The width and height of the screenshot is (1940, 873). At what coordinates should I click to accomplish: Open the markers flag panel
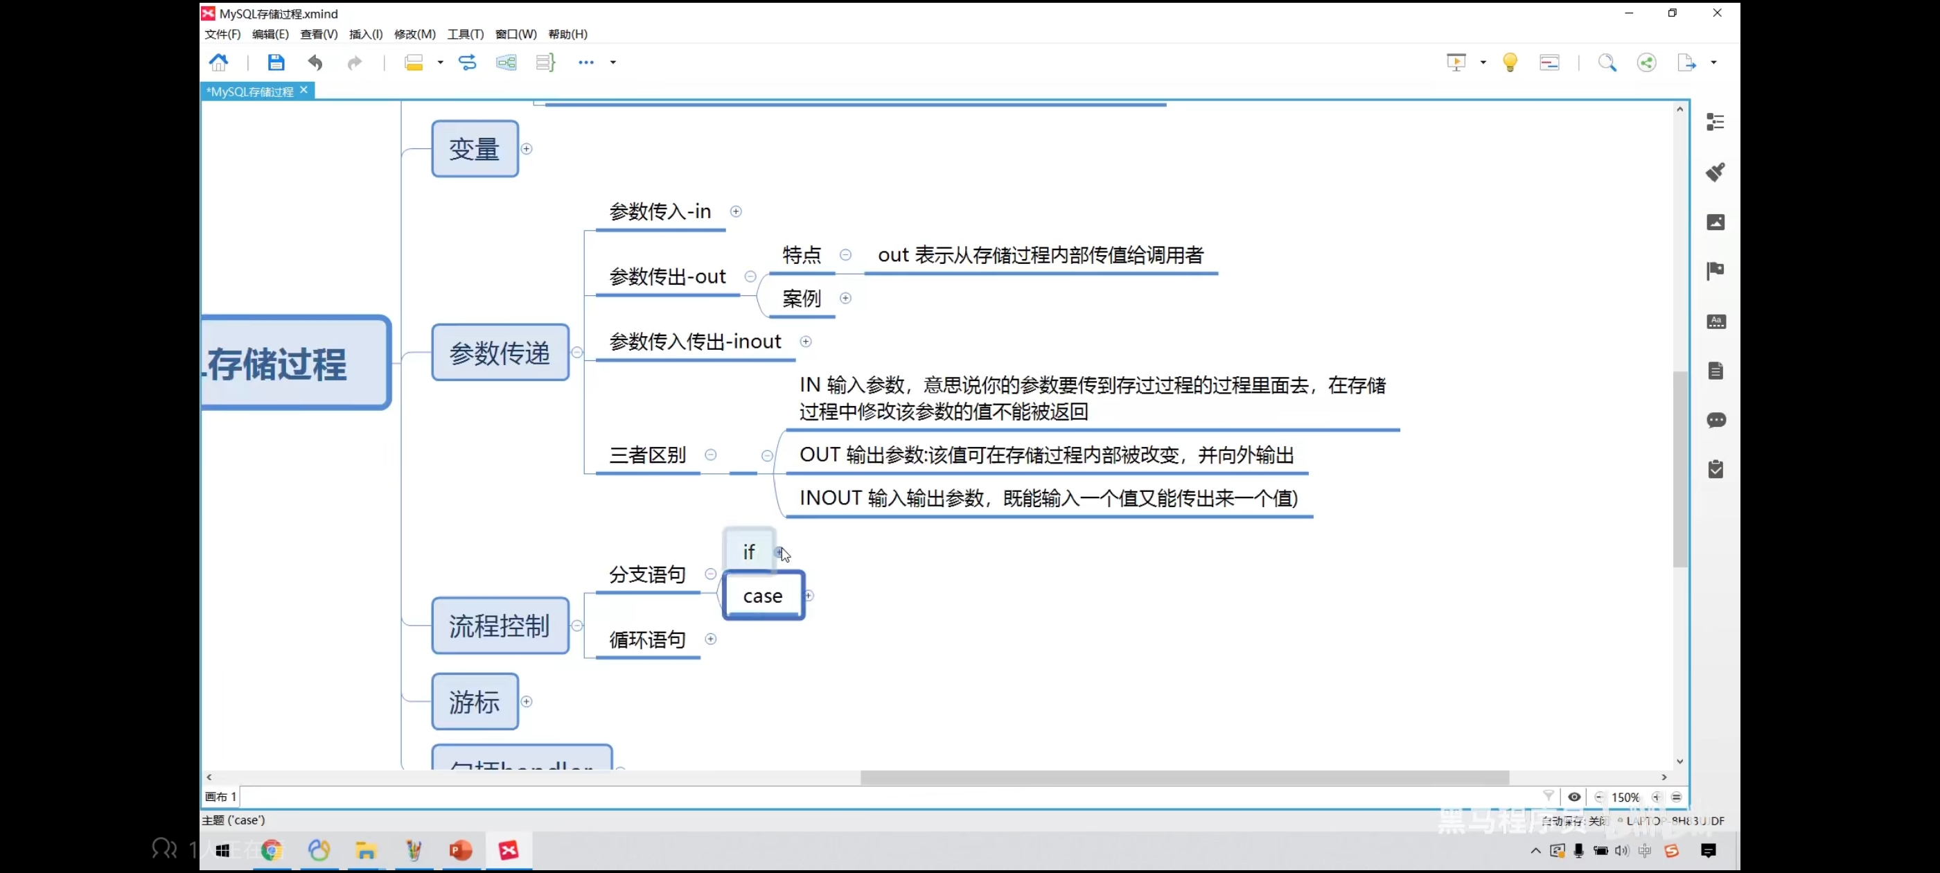pyautogui.click(x=1715, y=271)
